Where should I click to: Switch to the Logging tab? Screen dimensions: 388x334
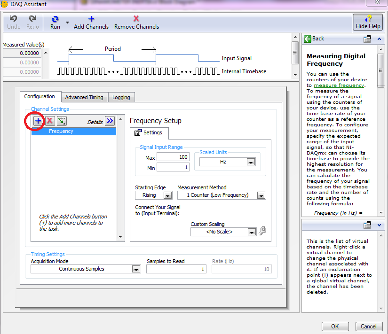tap(121, 97)
